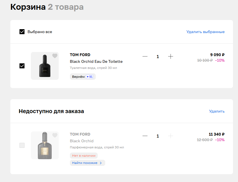Click the TOM FORD brand above Eau De Toilette
Image resolution: width=238 pixels, height=182 pixels.
click(80, 55)
